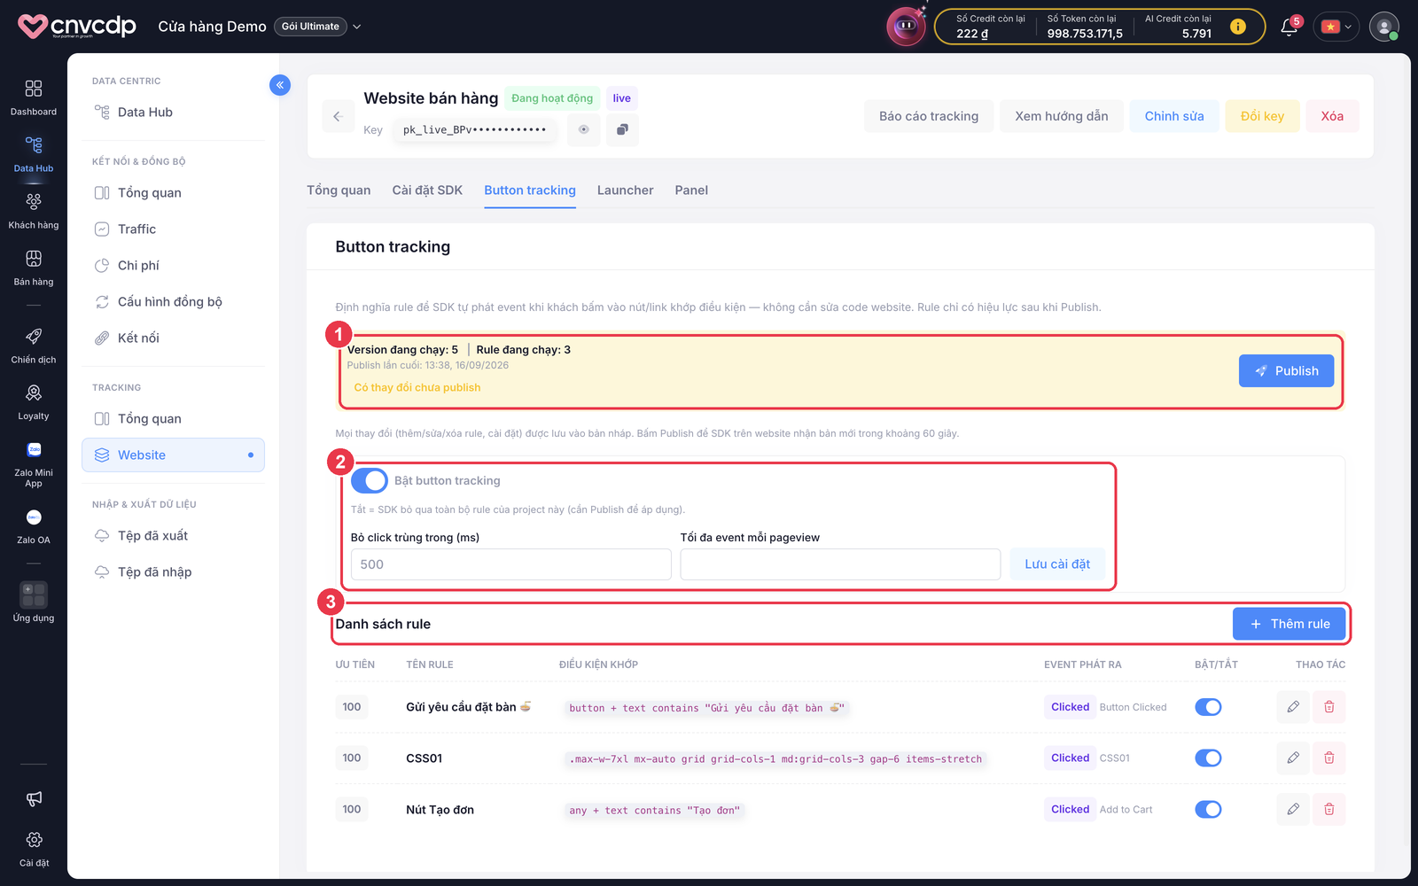1418x886 pixels.
Task: Copy the pk_live key
Action: coord(622,129)
